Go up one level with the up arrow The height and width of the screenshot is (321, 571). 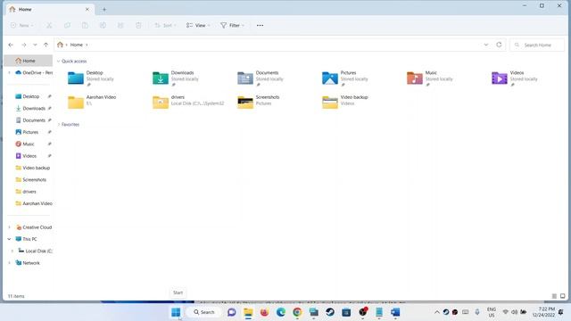[46, 45]
